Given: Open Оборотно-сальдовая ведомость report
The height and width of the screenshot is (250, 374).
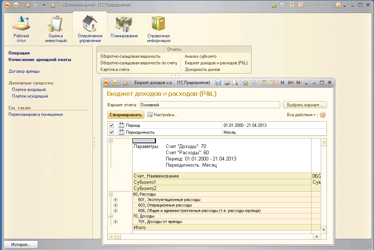Looking at the screenshot, I should [x=130, y=56].
